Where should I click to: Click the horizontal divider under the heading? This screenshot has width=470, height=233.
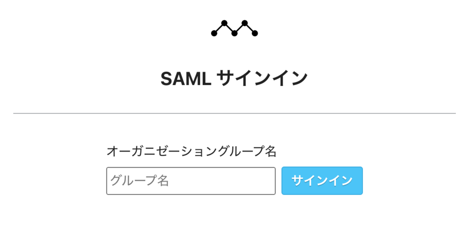234,113
